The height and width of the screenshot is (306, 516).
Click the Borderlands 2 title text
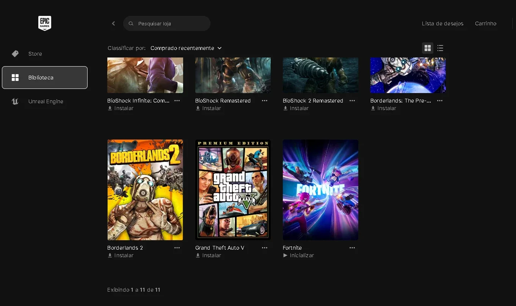point(125,248)
